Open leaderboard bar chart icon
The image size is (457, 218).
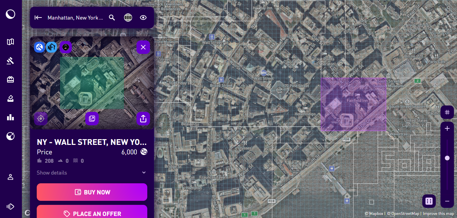[x=10, y=117]
